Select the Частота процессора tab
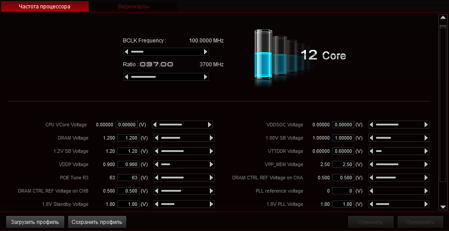Viewport: 449px width, 231px height. pos(45,6)
